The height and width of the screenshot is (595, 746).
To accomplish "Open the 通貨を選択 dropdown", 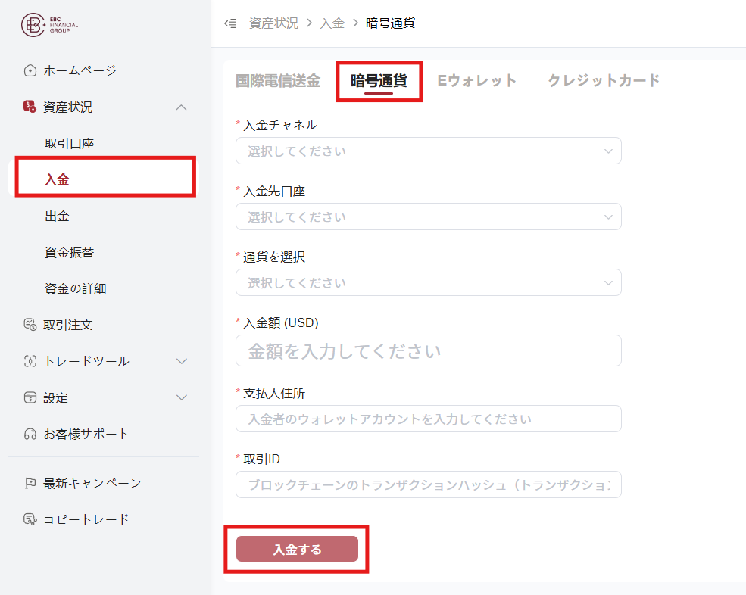I will tap(428, 282).
